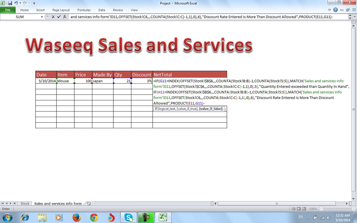Click inside the formula bar text

coord(208,17)
